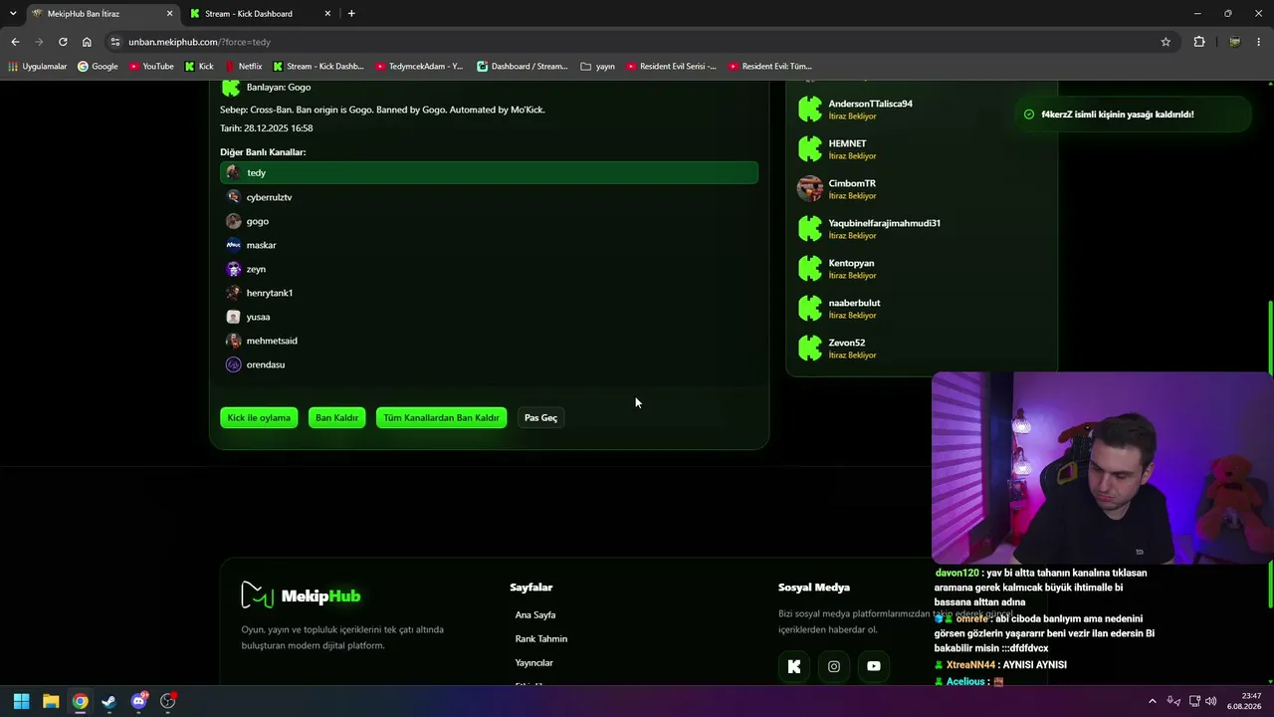Click the Kick ile oylama button

point(259,417)
